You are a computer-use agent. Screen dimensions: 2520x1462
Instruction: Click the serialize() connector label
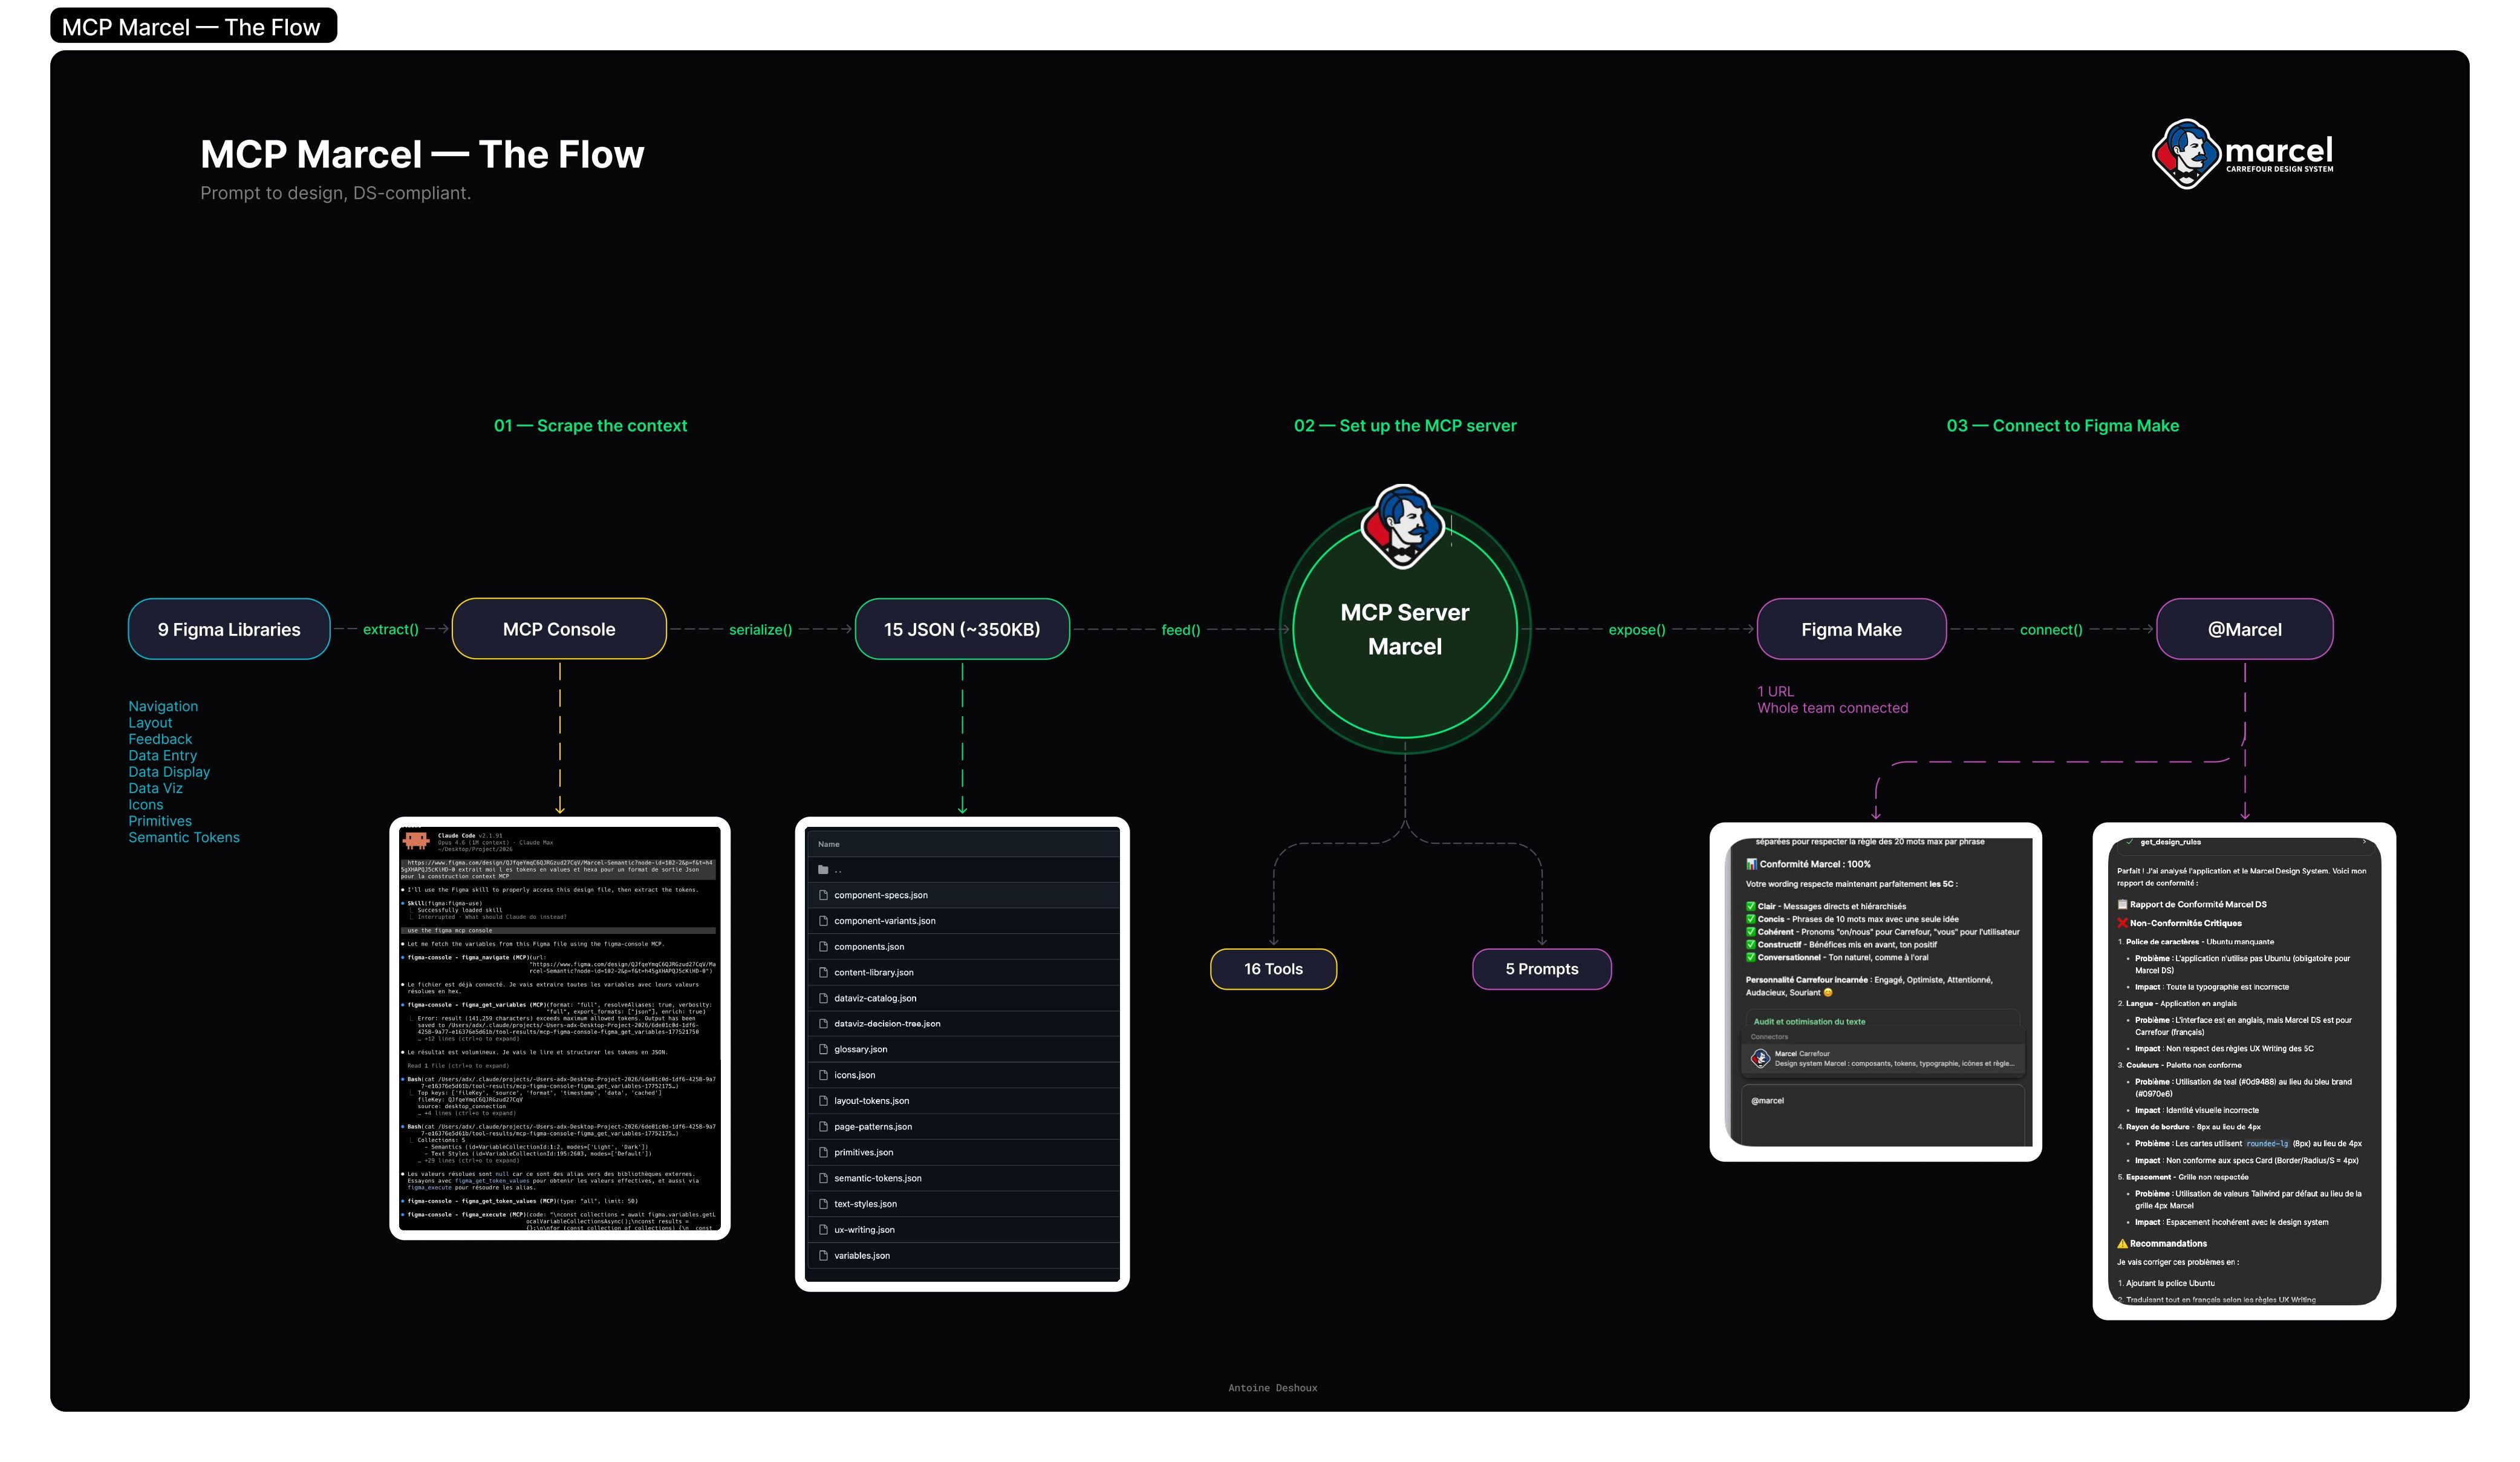[760, 630]
